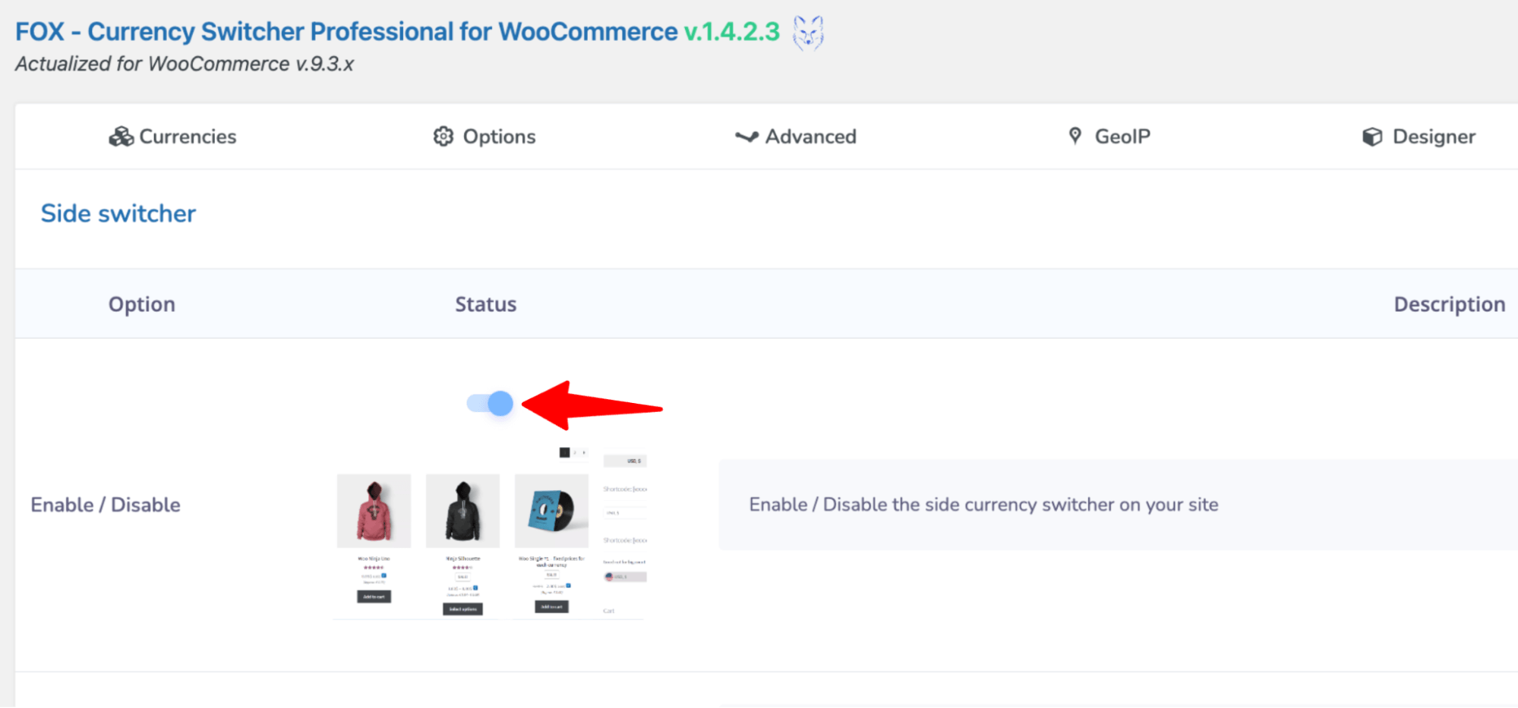Image resolution: width=1518 pixels, height=708 pixels.
Task: Switch to the Options tab
Action: pos(484,137)
